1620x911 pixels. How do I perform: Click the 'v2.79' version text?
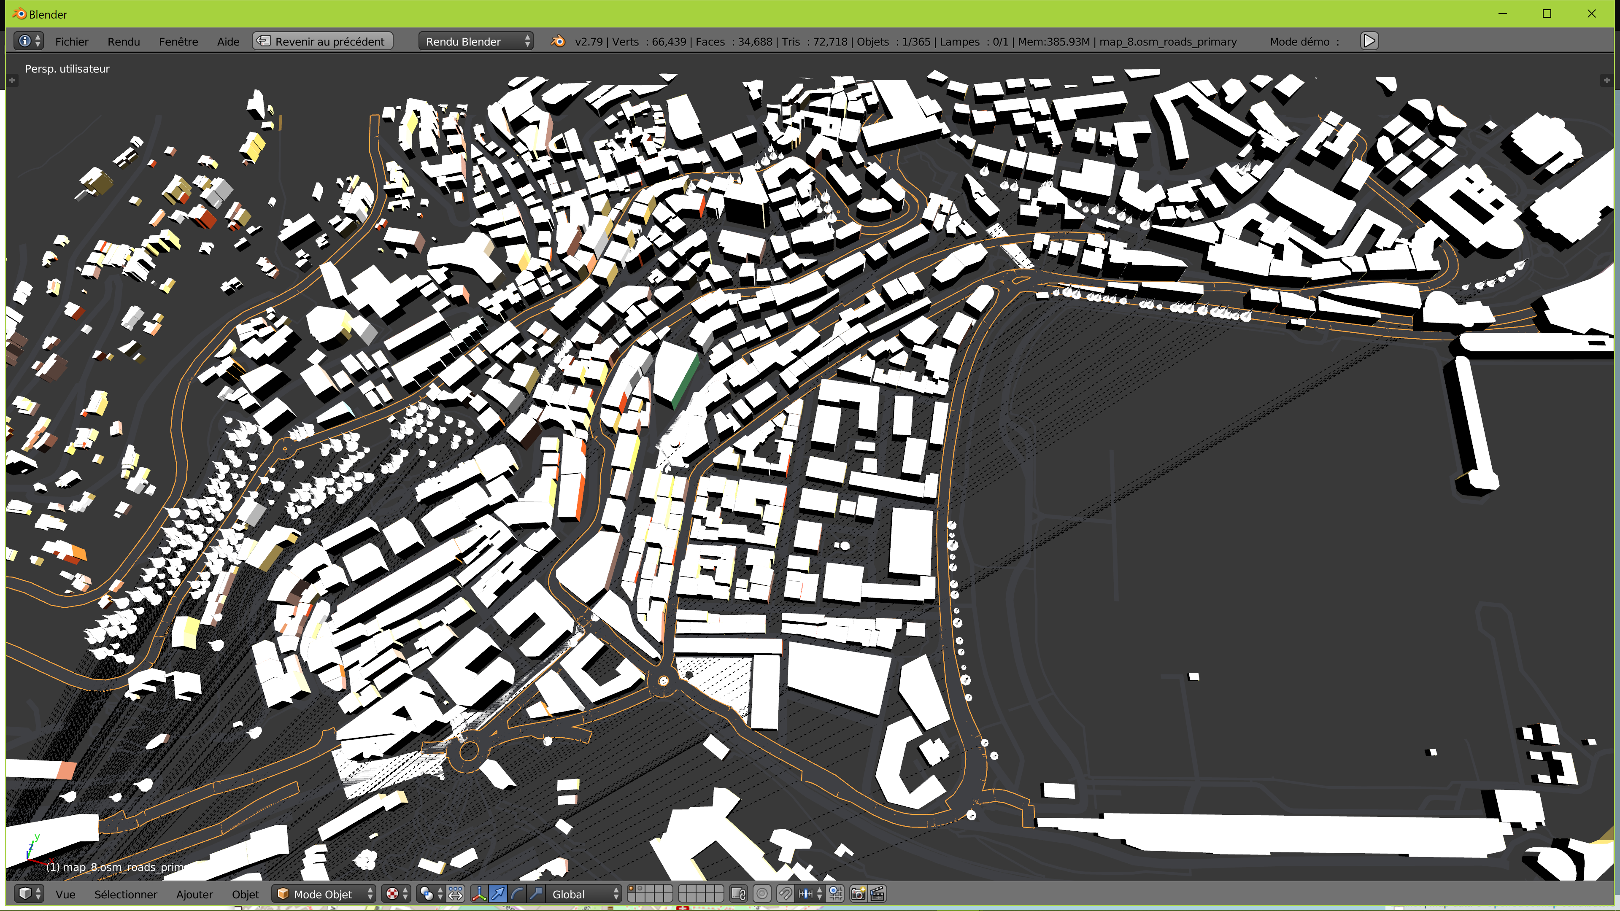tap(589, 41)
